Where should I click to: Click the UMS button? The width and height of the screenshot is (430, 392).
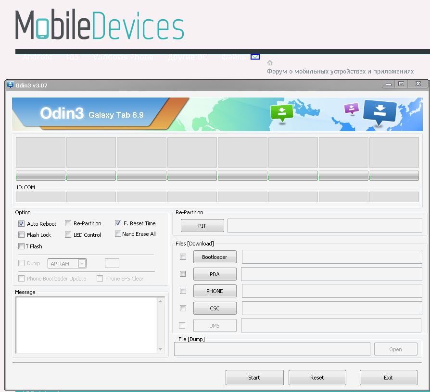[215, 325]
